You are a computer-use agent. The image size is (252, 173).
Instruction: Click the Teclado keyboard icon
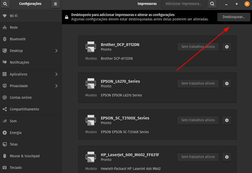coord(5,168)
